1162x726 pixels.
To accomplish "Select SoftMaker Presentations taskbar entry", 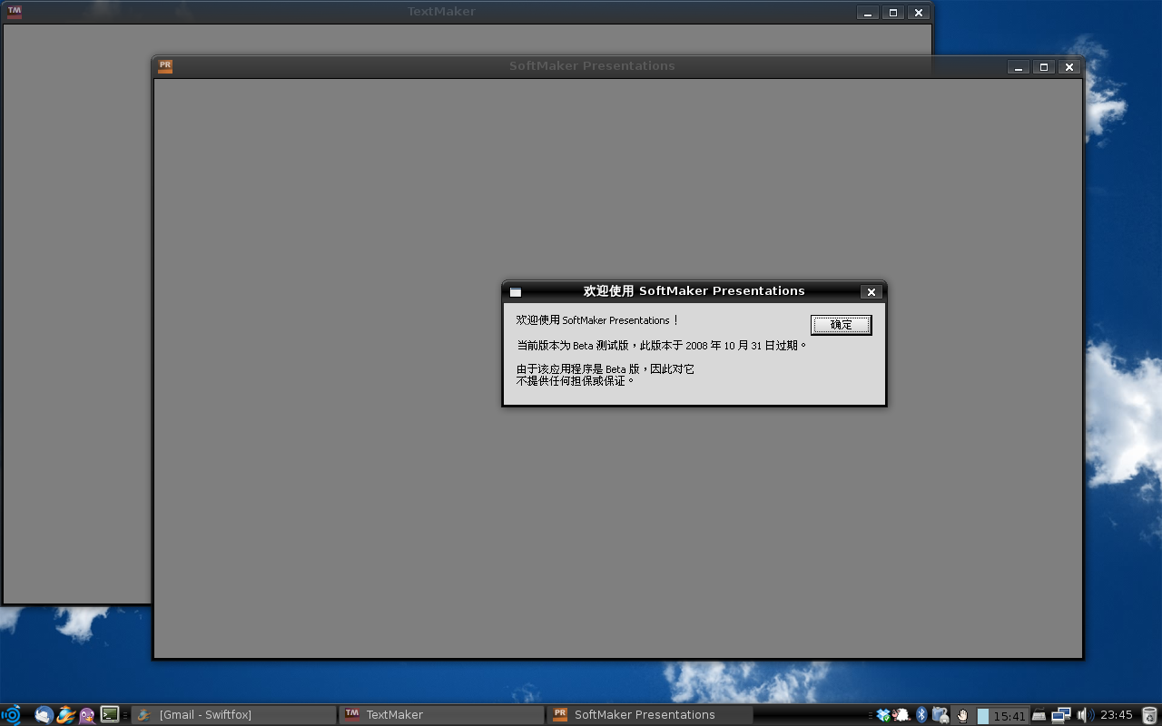I will (650, 715).
